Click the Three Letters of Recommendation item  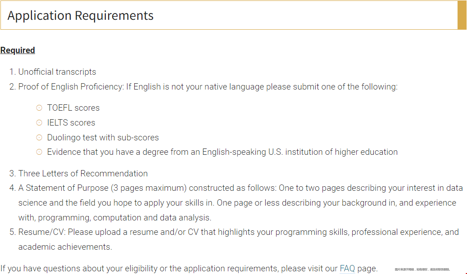click(79, 174)
